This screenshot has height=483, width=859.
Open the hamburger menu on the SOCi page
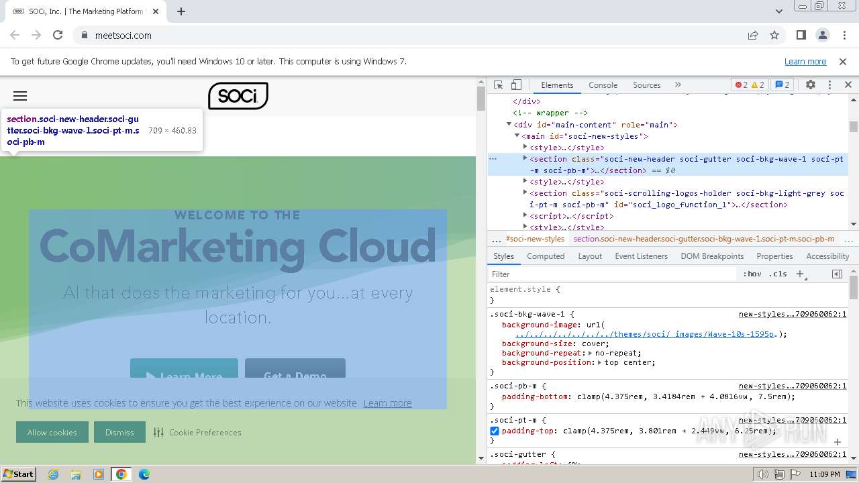coord(20,96)
